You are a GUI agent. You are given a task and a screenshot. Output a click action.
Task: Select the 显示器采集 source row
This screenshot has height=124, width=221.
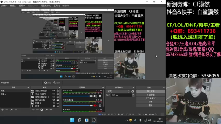[45, 100]
